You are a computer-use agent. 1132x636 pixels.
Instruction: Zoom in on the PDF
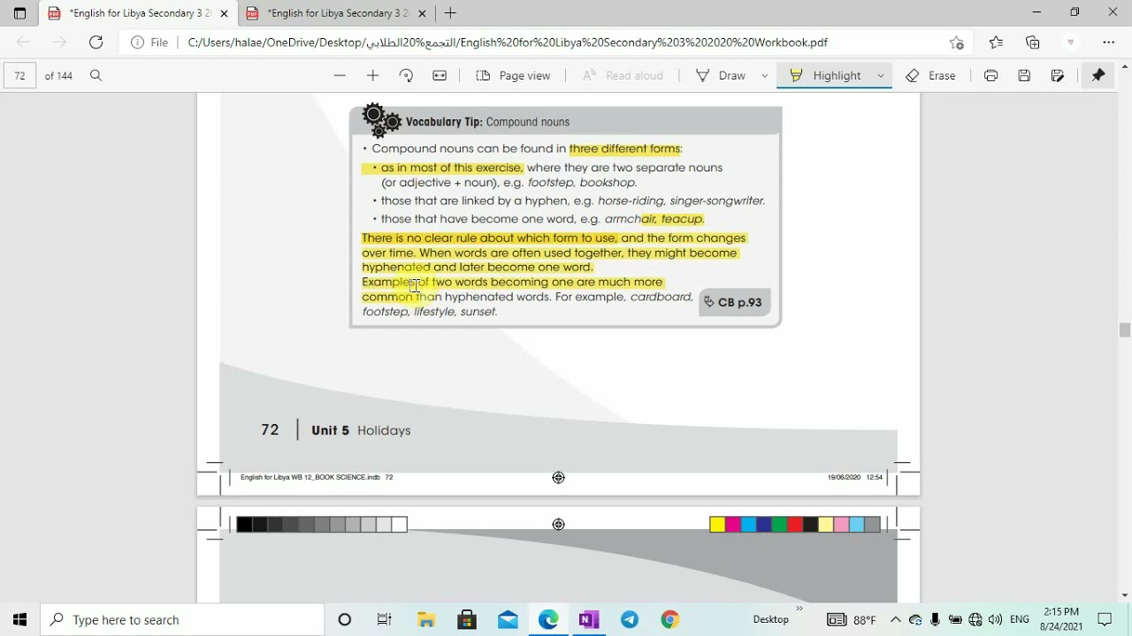coord(372,76)
